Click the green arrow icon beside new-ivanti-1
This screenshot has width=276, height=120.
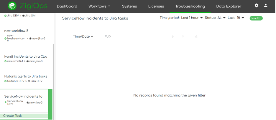coord(6,61)
